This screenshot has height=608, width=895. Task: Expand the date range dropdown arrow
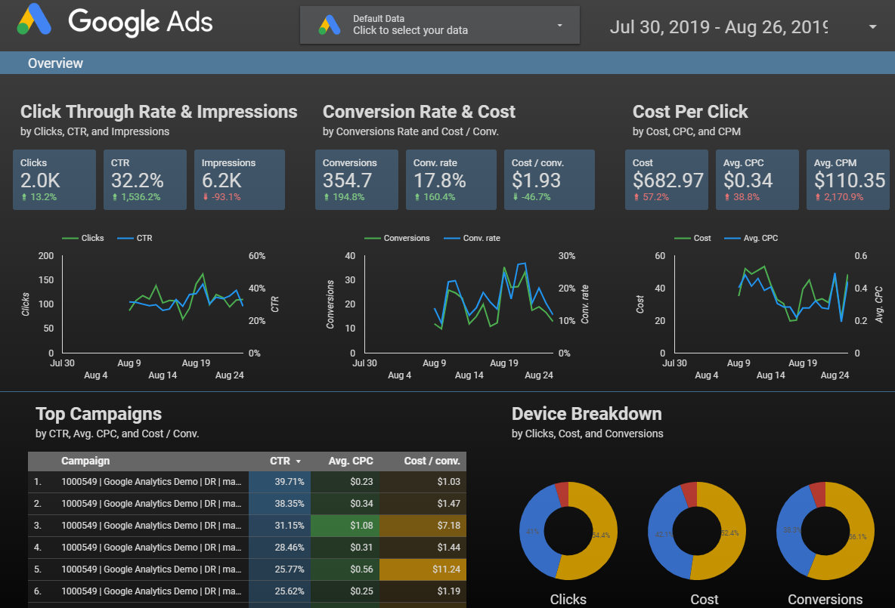click(872, 26)
